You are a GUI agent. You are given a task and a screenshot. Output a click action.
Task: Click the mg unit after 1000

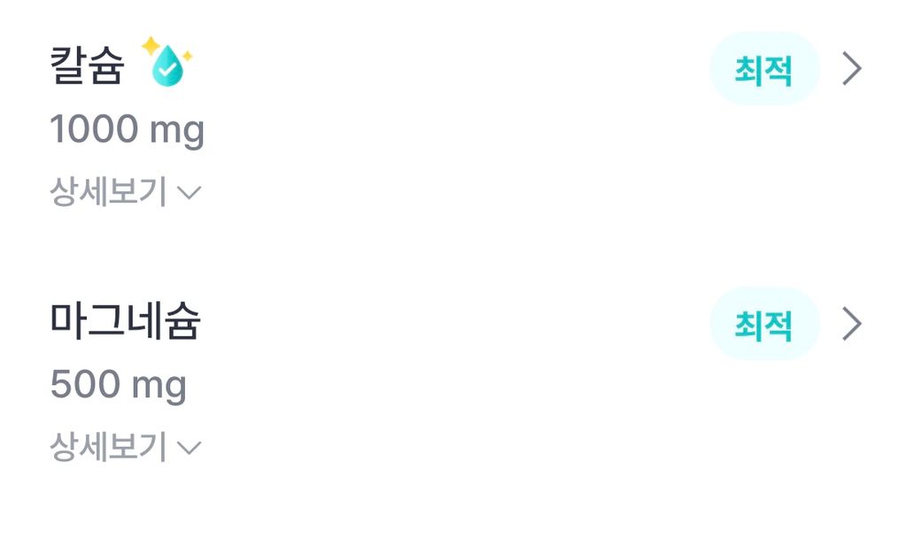(177, 132)
